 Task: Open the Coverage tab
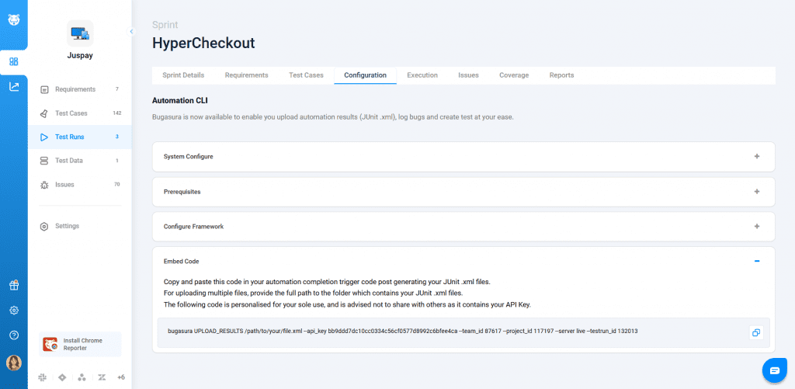point(514,75)
